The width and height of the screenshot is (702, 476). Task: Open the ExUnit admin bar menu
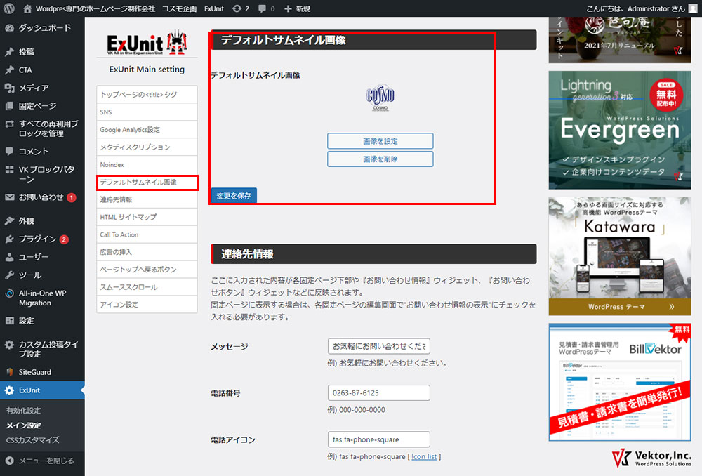click(x=214, y=8)
